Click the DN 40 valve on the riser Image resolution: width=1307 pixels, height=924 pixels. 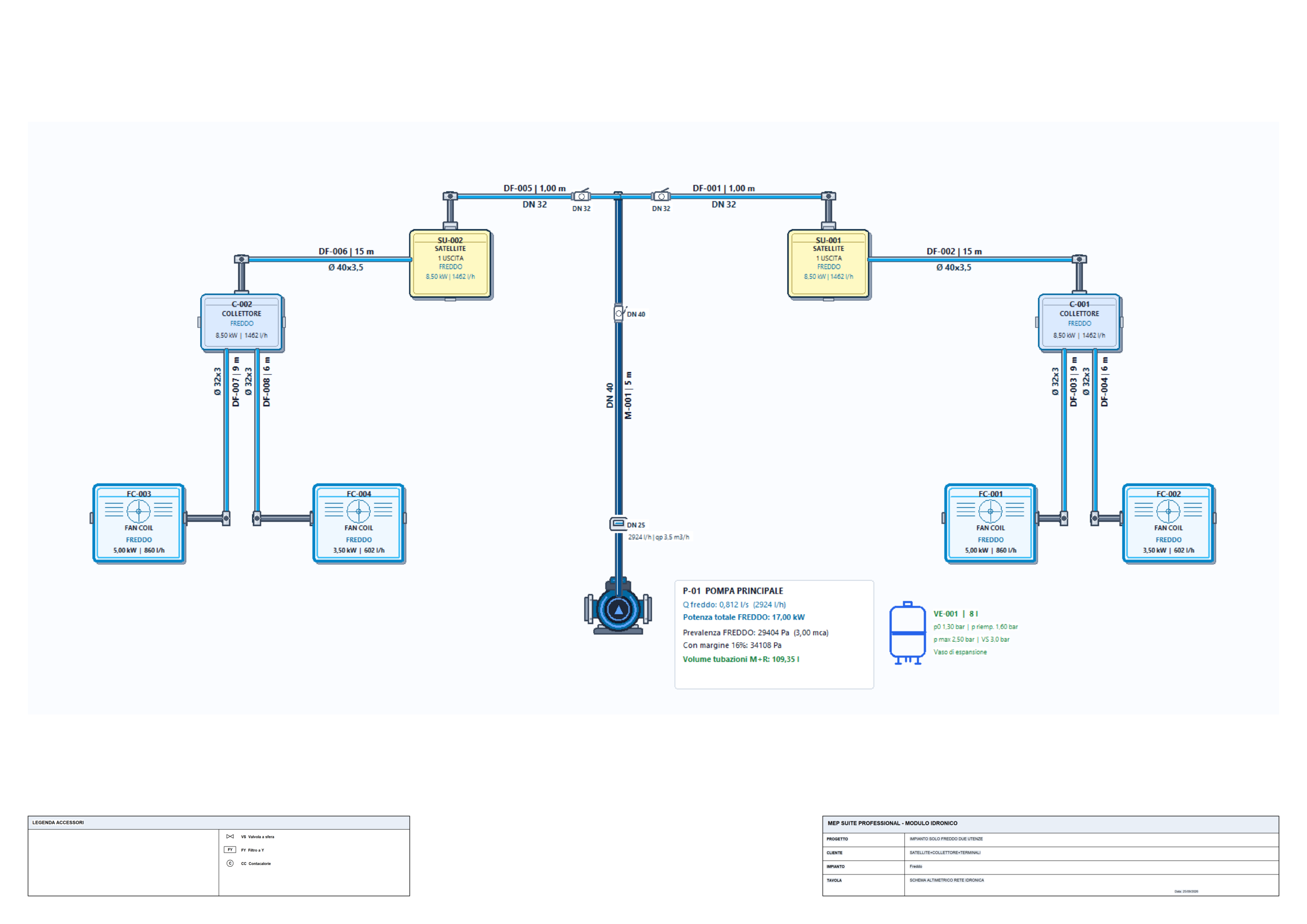[619, 313]
